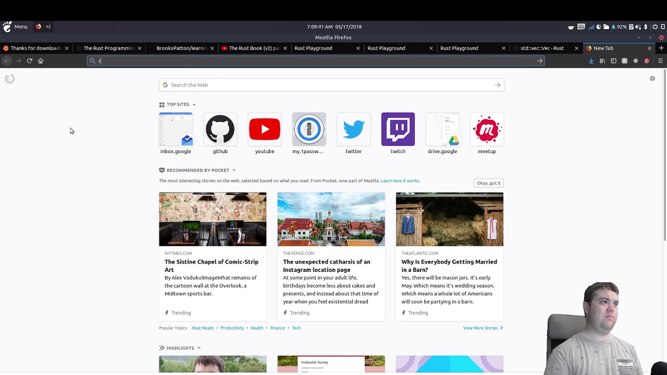This screenshot has width=667, height=375.
Task: Open the Bluetooth tray icon
Action: click(x=645, y=27)
